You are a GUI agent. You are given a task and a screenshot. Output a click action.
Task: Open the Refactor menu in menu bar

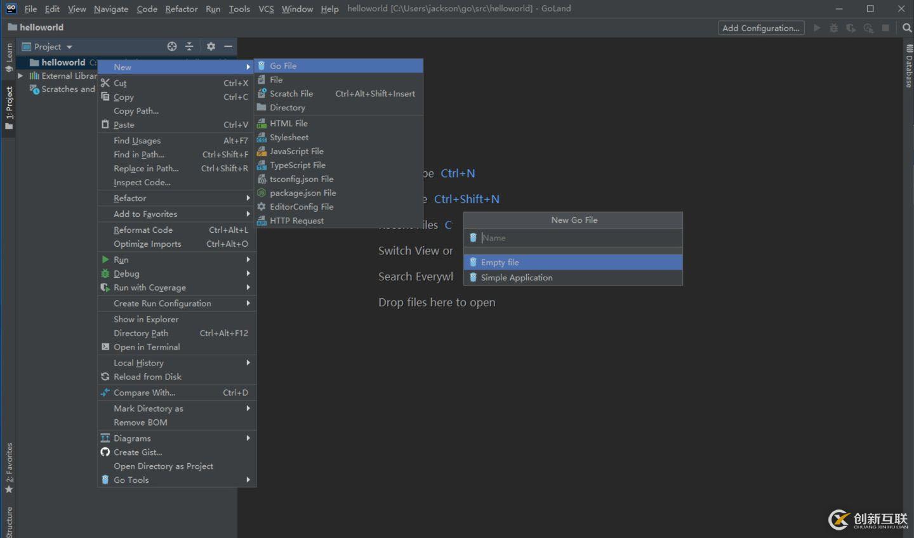[x=182, y=9]
